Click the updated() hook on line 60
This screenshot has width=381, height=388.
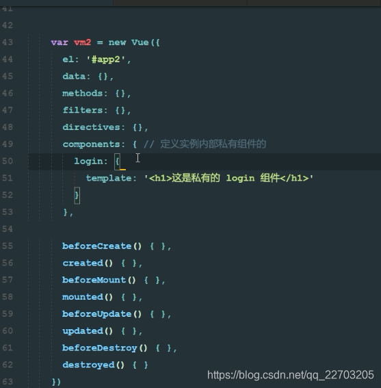click(88, 331)
